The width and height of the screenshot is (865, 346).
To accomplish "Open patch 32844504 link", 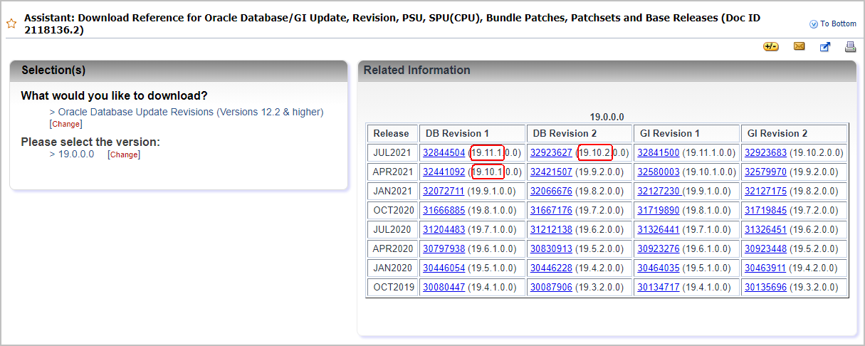I will coord(444,152).
